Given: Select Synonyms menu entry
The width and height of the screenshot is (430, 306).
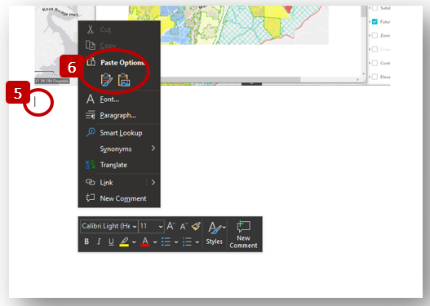Looking at the screenshot, I should click(119, 149).
